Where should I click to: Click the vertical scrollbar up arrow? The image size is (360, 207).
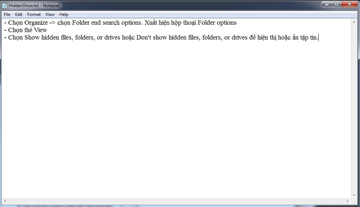pyautogui.click(x=354, y=22)
